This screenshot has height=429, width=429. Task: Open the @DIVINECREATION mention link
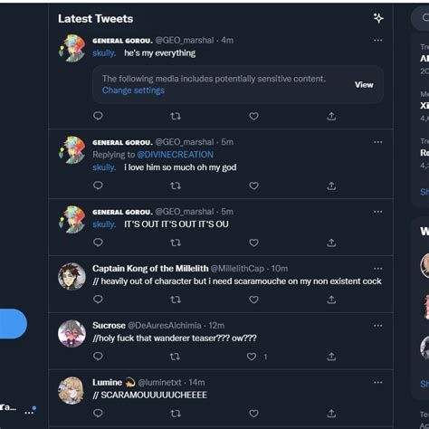click(176, 155)
